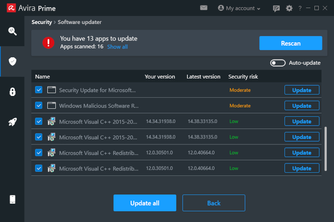Sort the list by Security risk column

pyautogui.click(x=243, y=76)
